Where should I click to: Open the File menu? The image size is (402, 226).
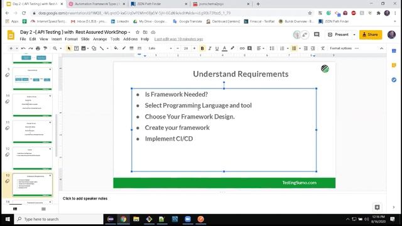click(x=23, y=39)
